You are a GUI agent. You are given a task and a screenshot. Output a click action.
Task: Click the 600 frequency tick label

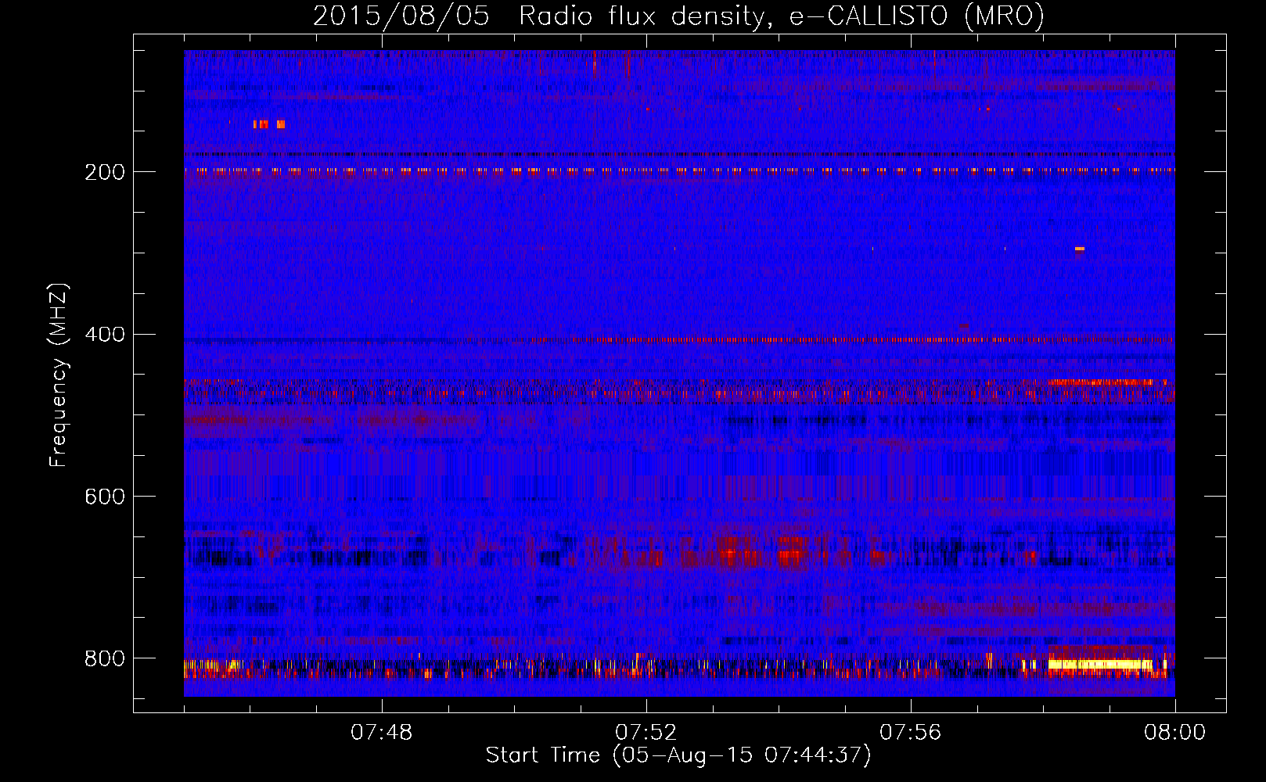click(x=105, y=497)
